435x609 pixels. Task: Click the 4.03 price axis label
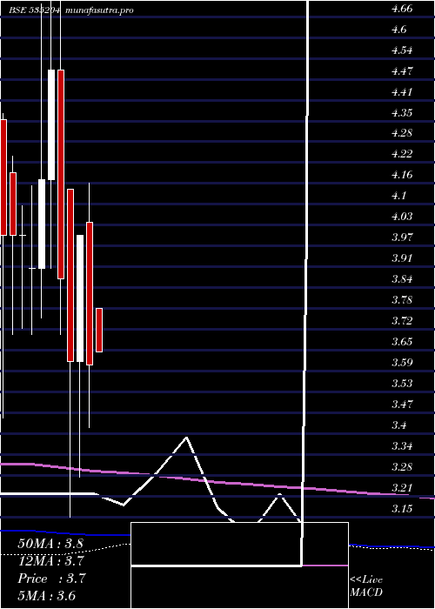(402, 217)
